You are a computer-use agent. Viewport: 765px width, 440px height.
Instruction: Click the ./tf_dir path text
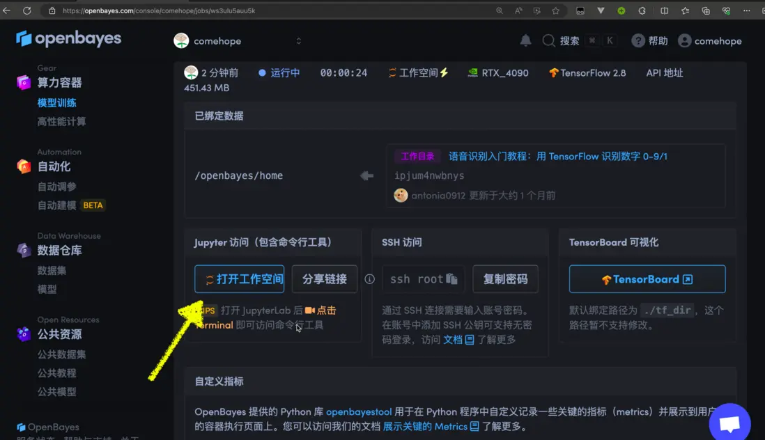tap(667, 311)
